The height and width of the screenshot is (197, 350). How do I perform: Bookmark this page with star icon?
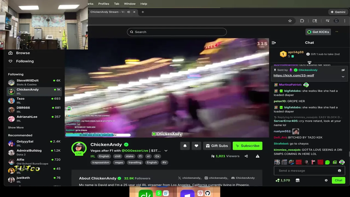pyautogui.click(x=290, y=21)
